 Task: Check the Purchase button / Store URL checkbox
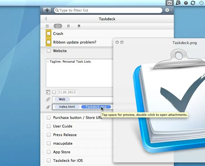pos(49,118)
